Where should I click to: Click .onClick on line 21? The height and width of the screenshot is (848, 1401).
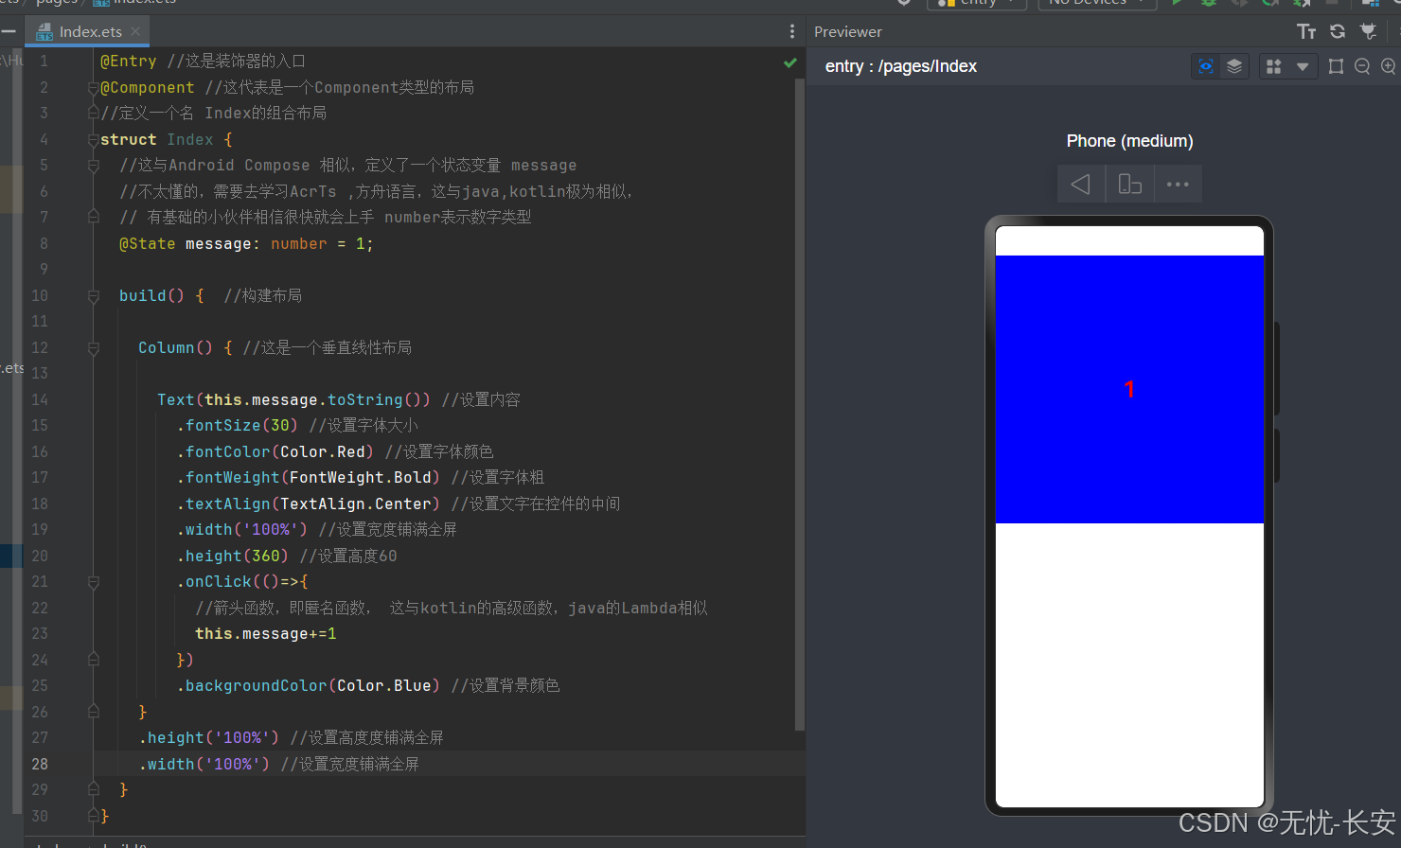click(214, 582)
